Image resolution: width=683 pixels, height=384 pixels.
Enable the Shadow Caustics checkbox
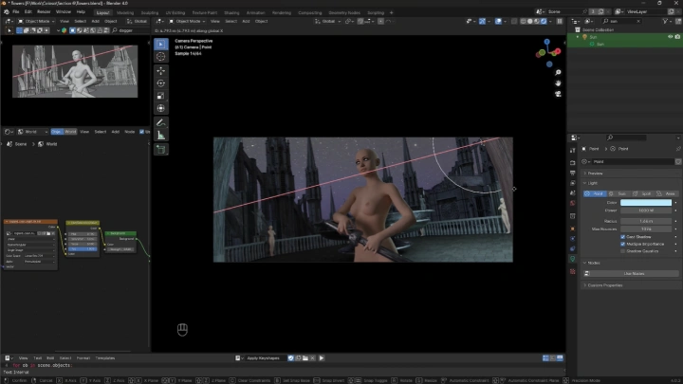[x=623, y=250]
